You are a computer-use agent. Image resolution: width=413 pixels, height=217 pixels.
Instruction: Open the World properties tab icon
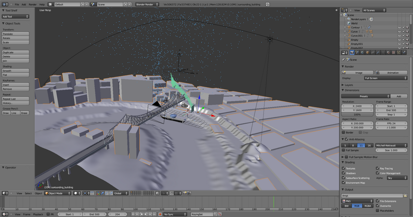pos(362,52)
